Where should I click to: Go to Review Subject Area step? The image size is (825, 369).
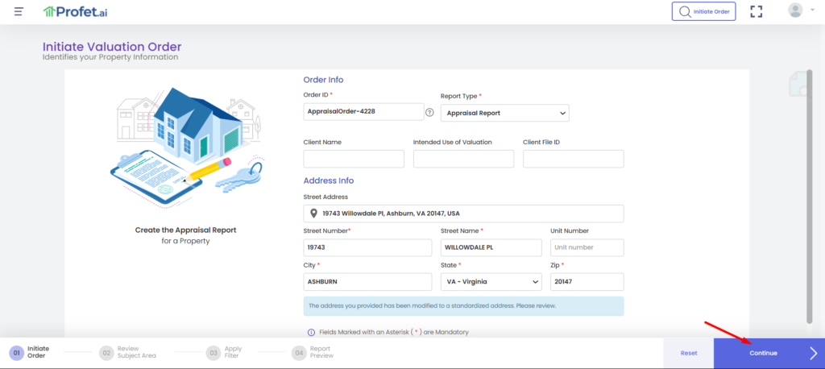pos(127,352)
